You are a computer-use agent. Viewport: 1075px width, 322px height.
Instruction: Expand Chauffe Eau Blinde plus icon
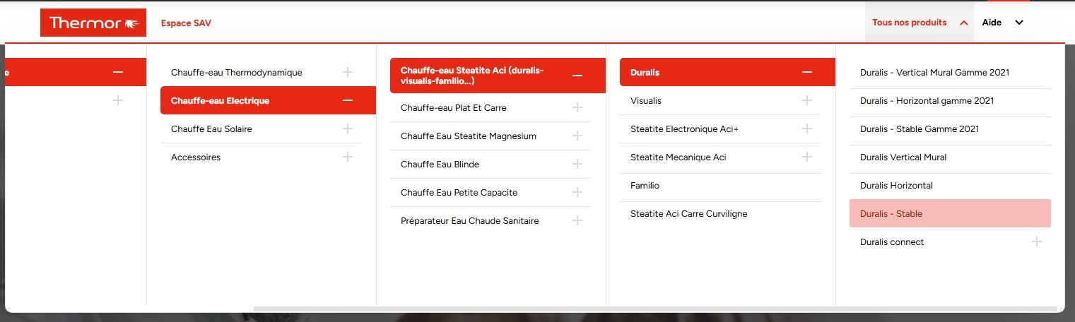[577, 164]
